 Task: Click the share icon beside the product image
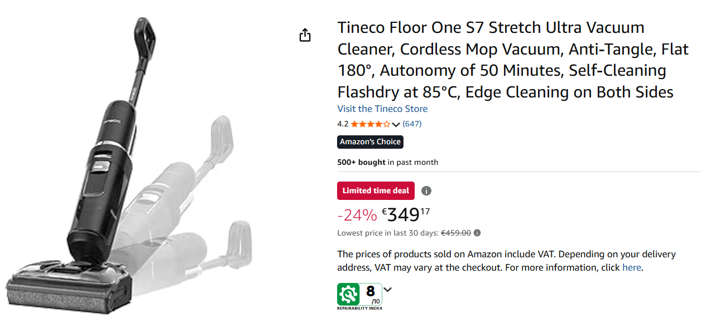(x=305, y=35)
